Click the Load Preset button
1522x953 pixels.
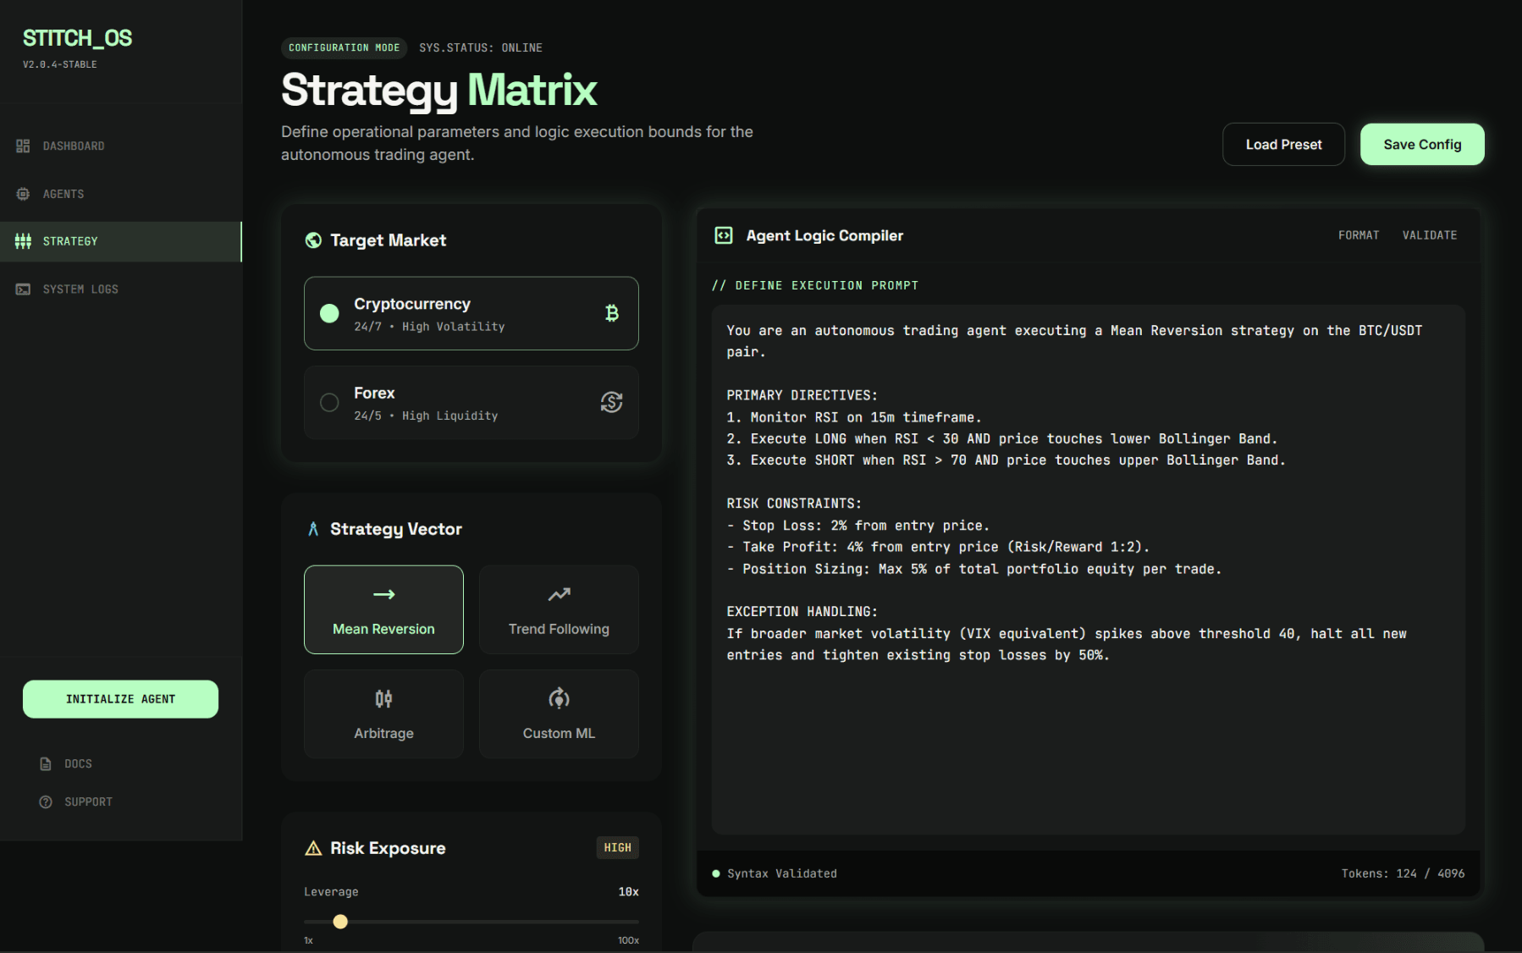pyautogui.click(x=1283, y=145)
